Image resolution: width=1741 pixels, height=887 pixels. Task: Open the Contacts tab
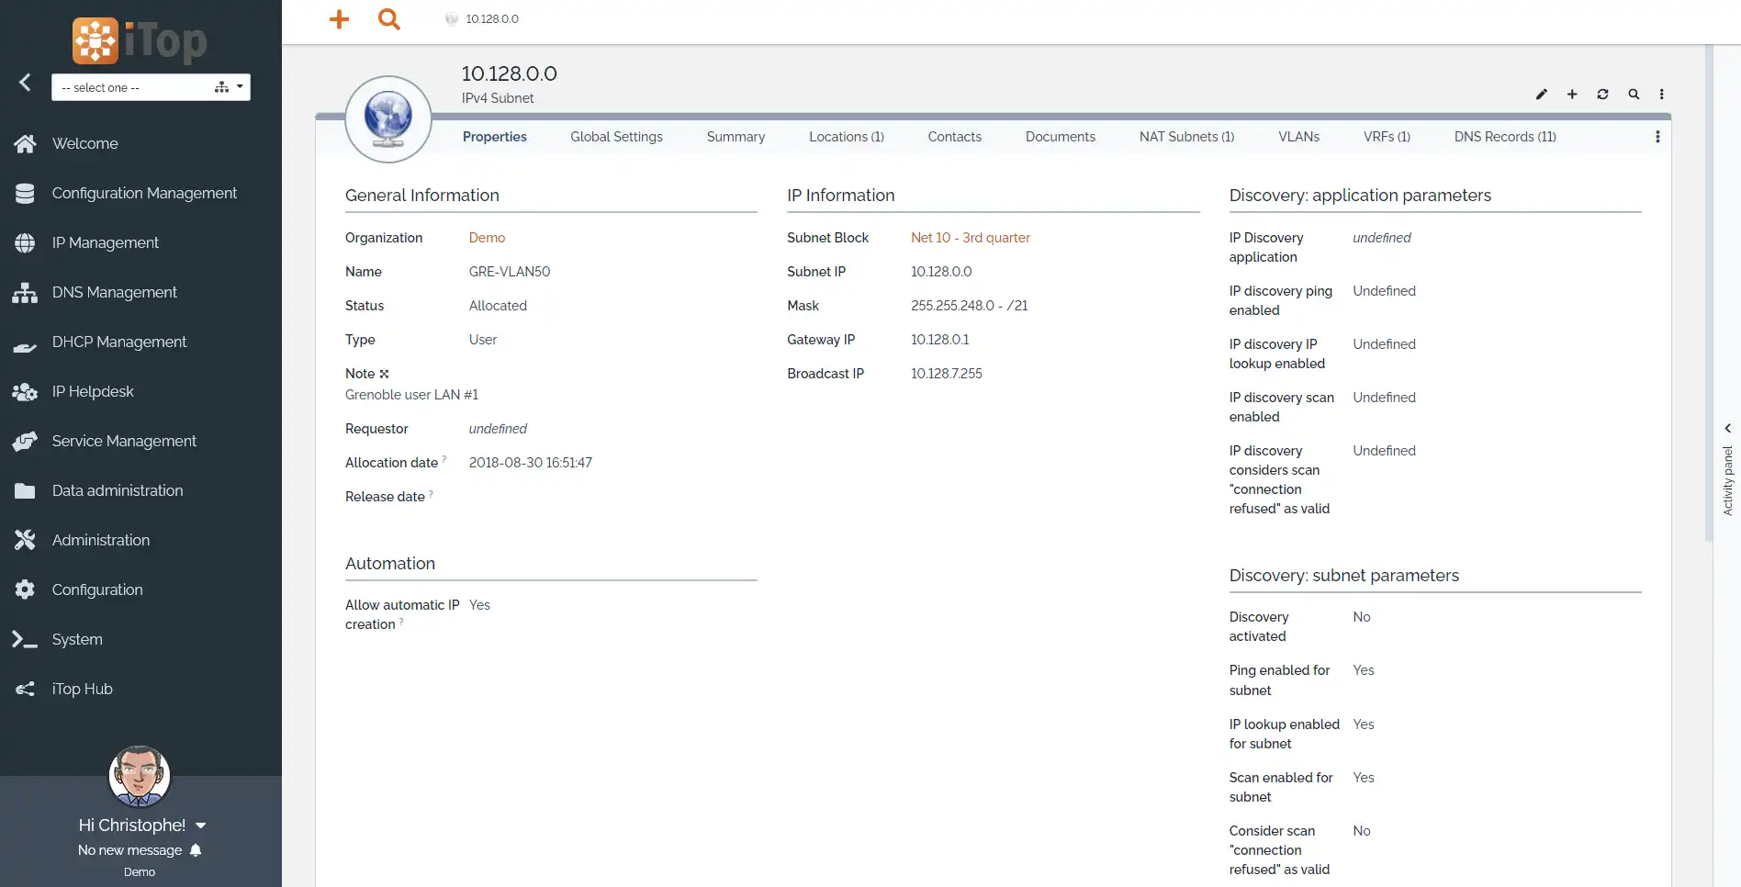[954, 137]
